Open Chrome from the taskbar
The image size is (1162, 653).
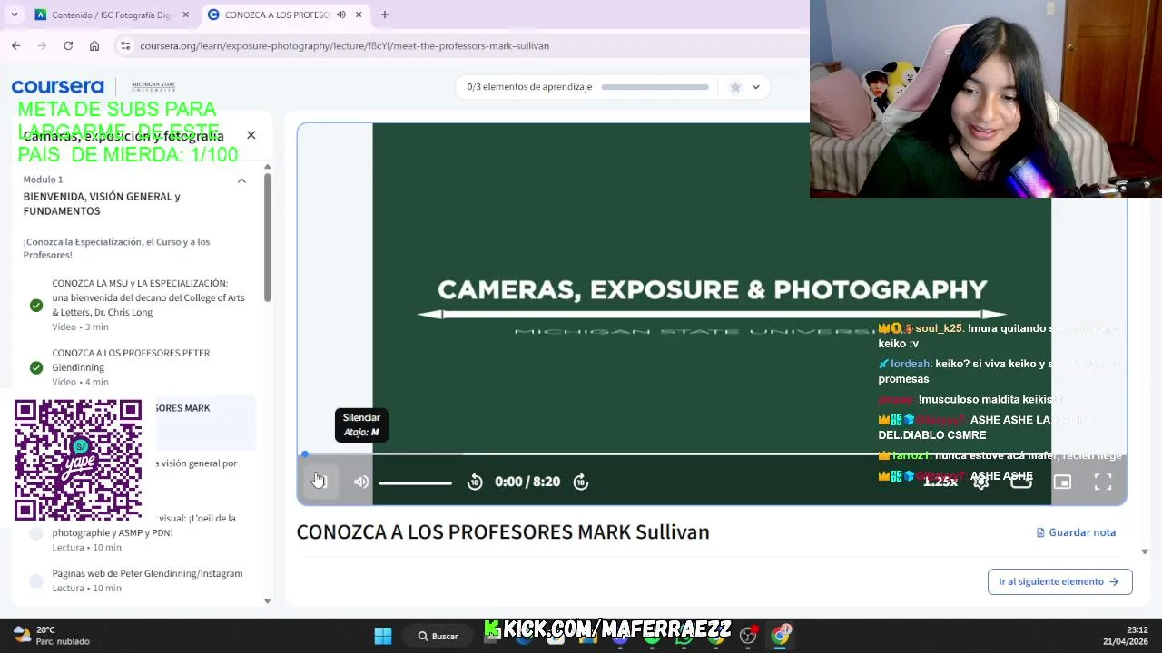click(x=781, y=636)
